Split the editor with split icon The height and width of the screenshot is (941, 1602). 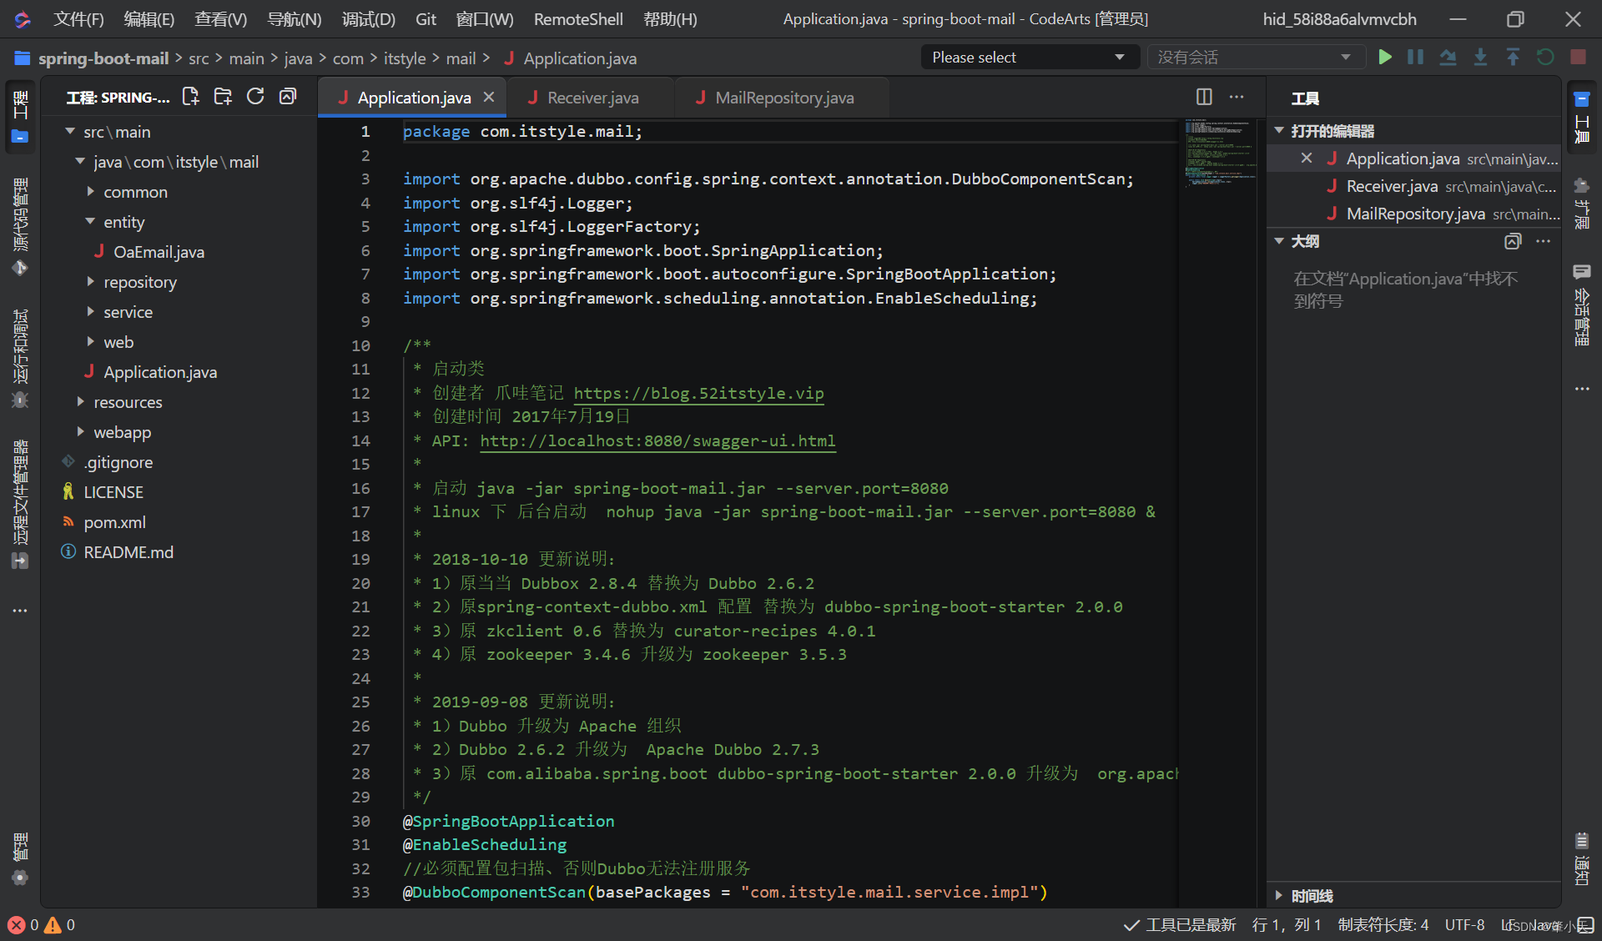pos(1203,97)
